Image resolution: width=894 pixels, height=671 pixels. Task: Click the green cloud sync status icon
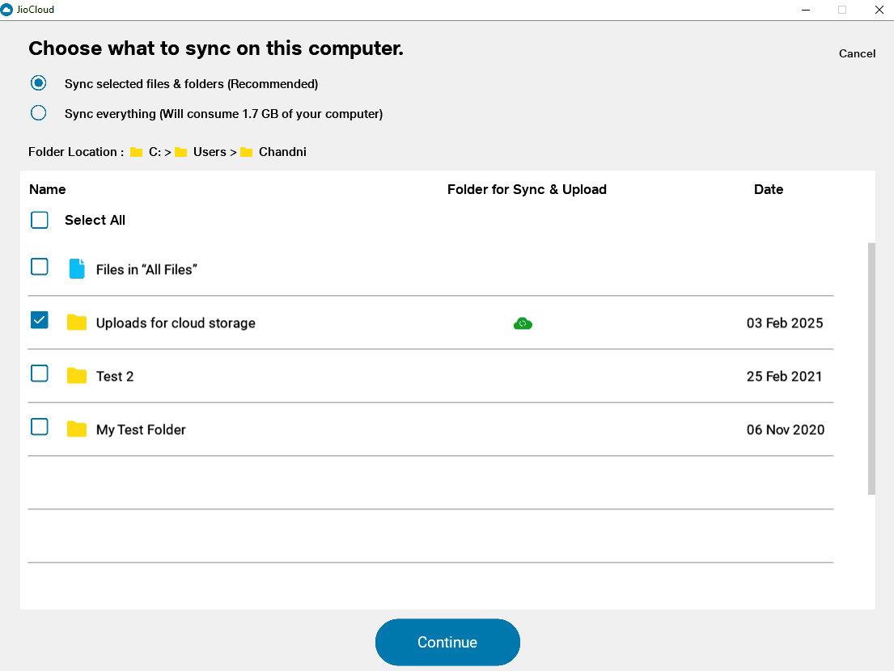coord(523,323)
